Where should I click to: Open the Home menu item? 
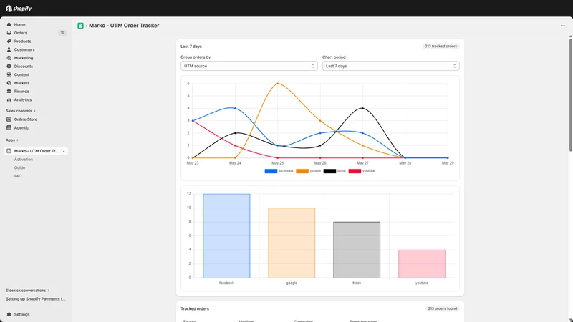pos(20,24)
